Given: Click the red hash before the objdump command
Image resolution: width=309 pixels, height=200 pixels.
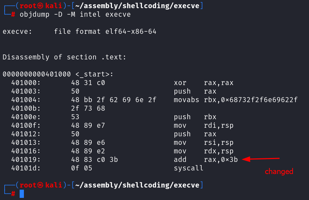Looking at the screenshot, I should pos(13,15).
